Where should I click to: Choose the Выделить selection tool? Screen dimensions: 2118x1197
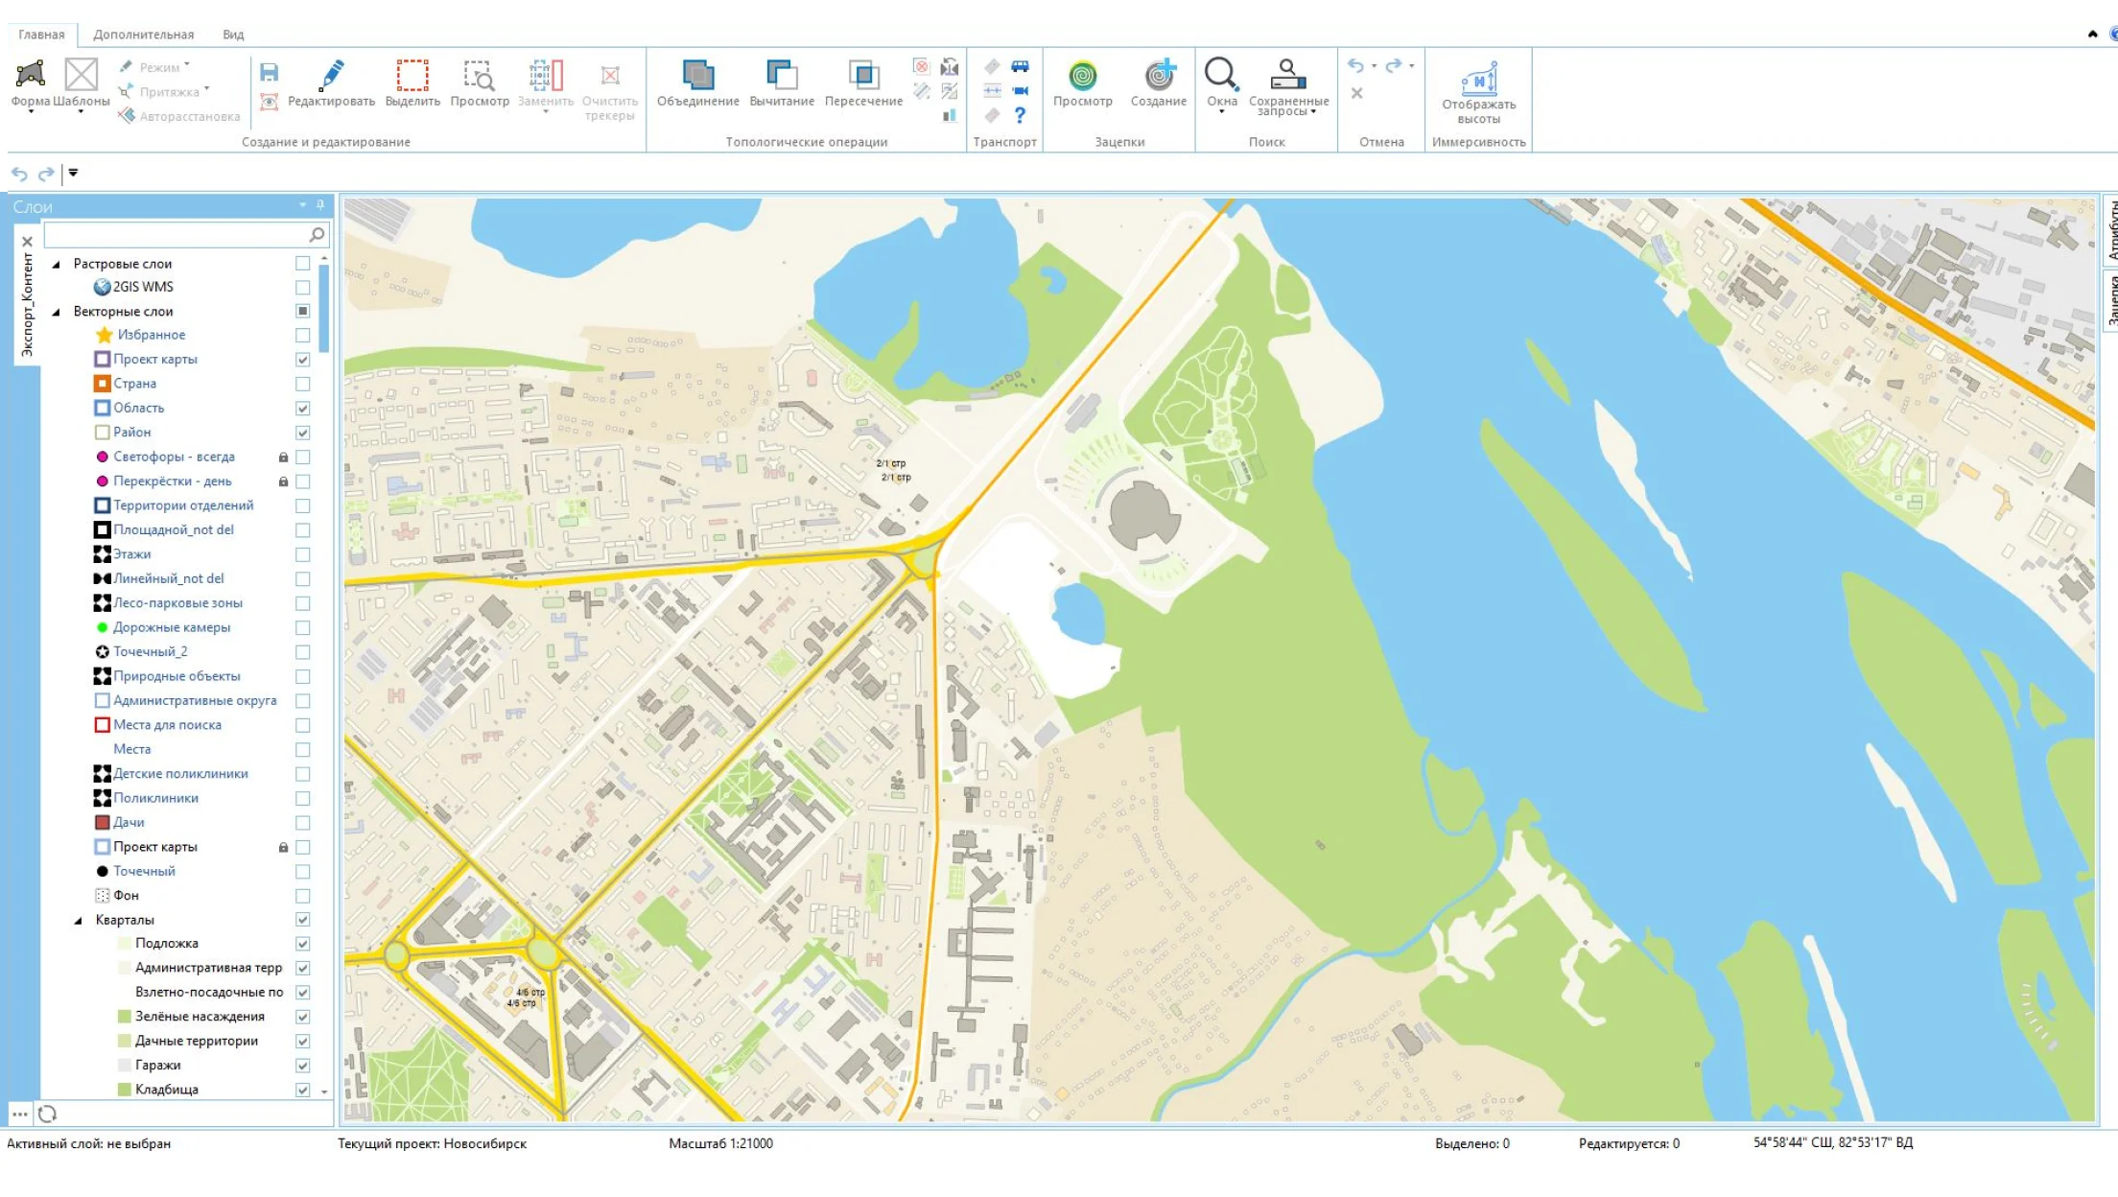point(412,82)
